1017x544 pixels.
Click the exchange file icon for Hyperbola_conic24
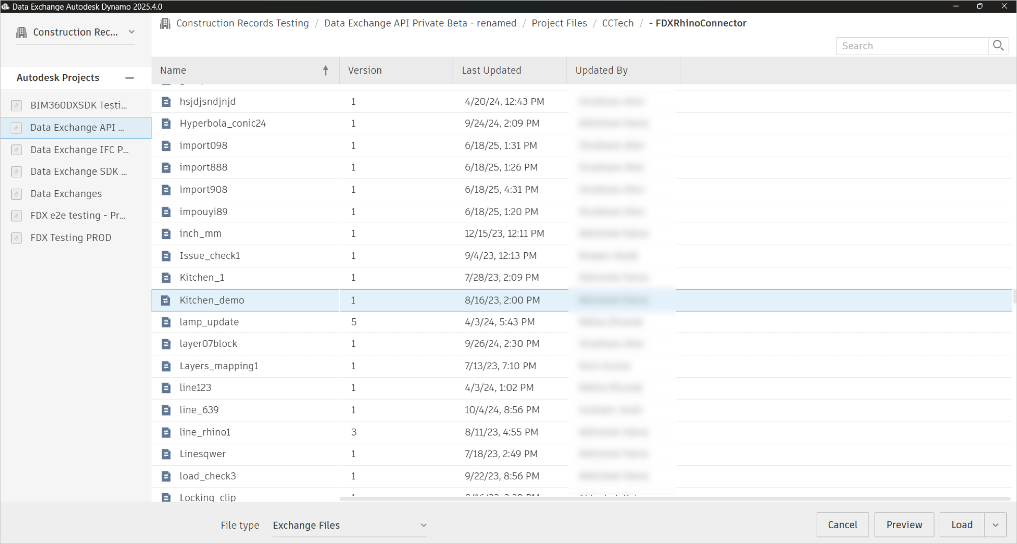coord(166,124)
